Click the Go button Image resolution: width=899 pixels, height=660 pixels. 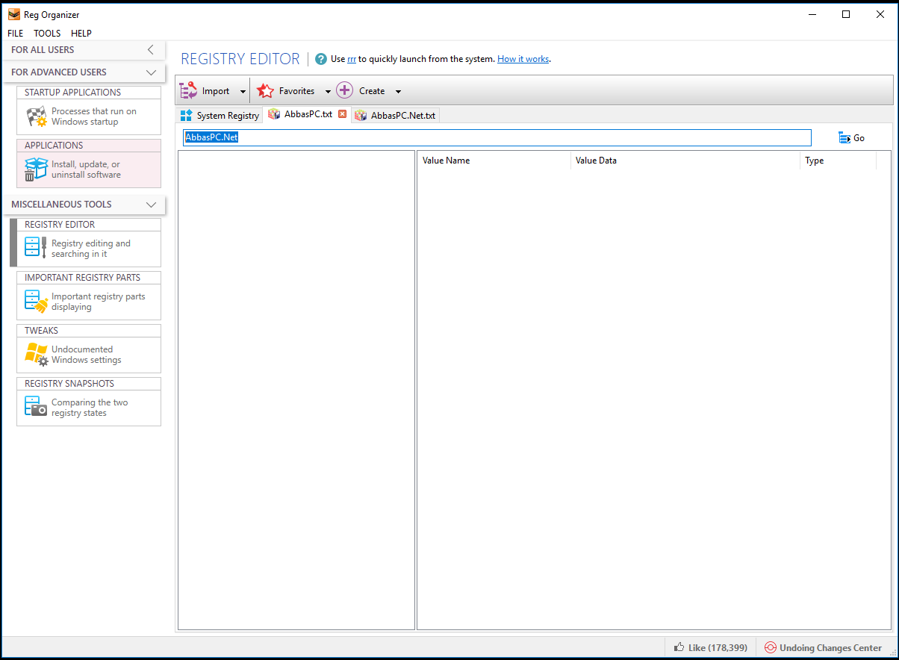click(851, 138)
